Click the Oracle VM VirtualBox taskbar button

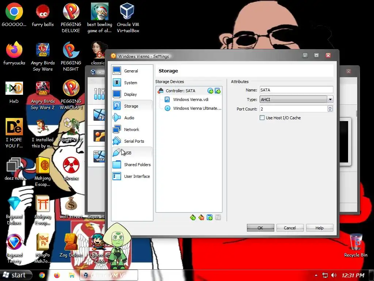108,275
